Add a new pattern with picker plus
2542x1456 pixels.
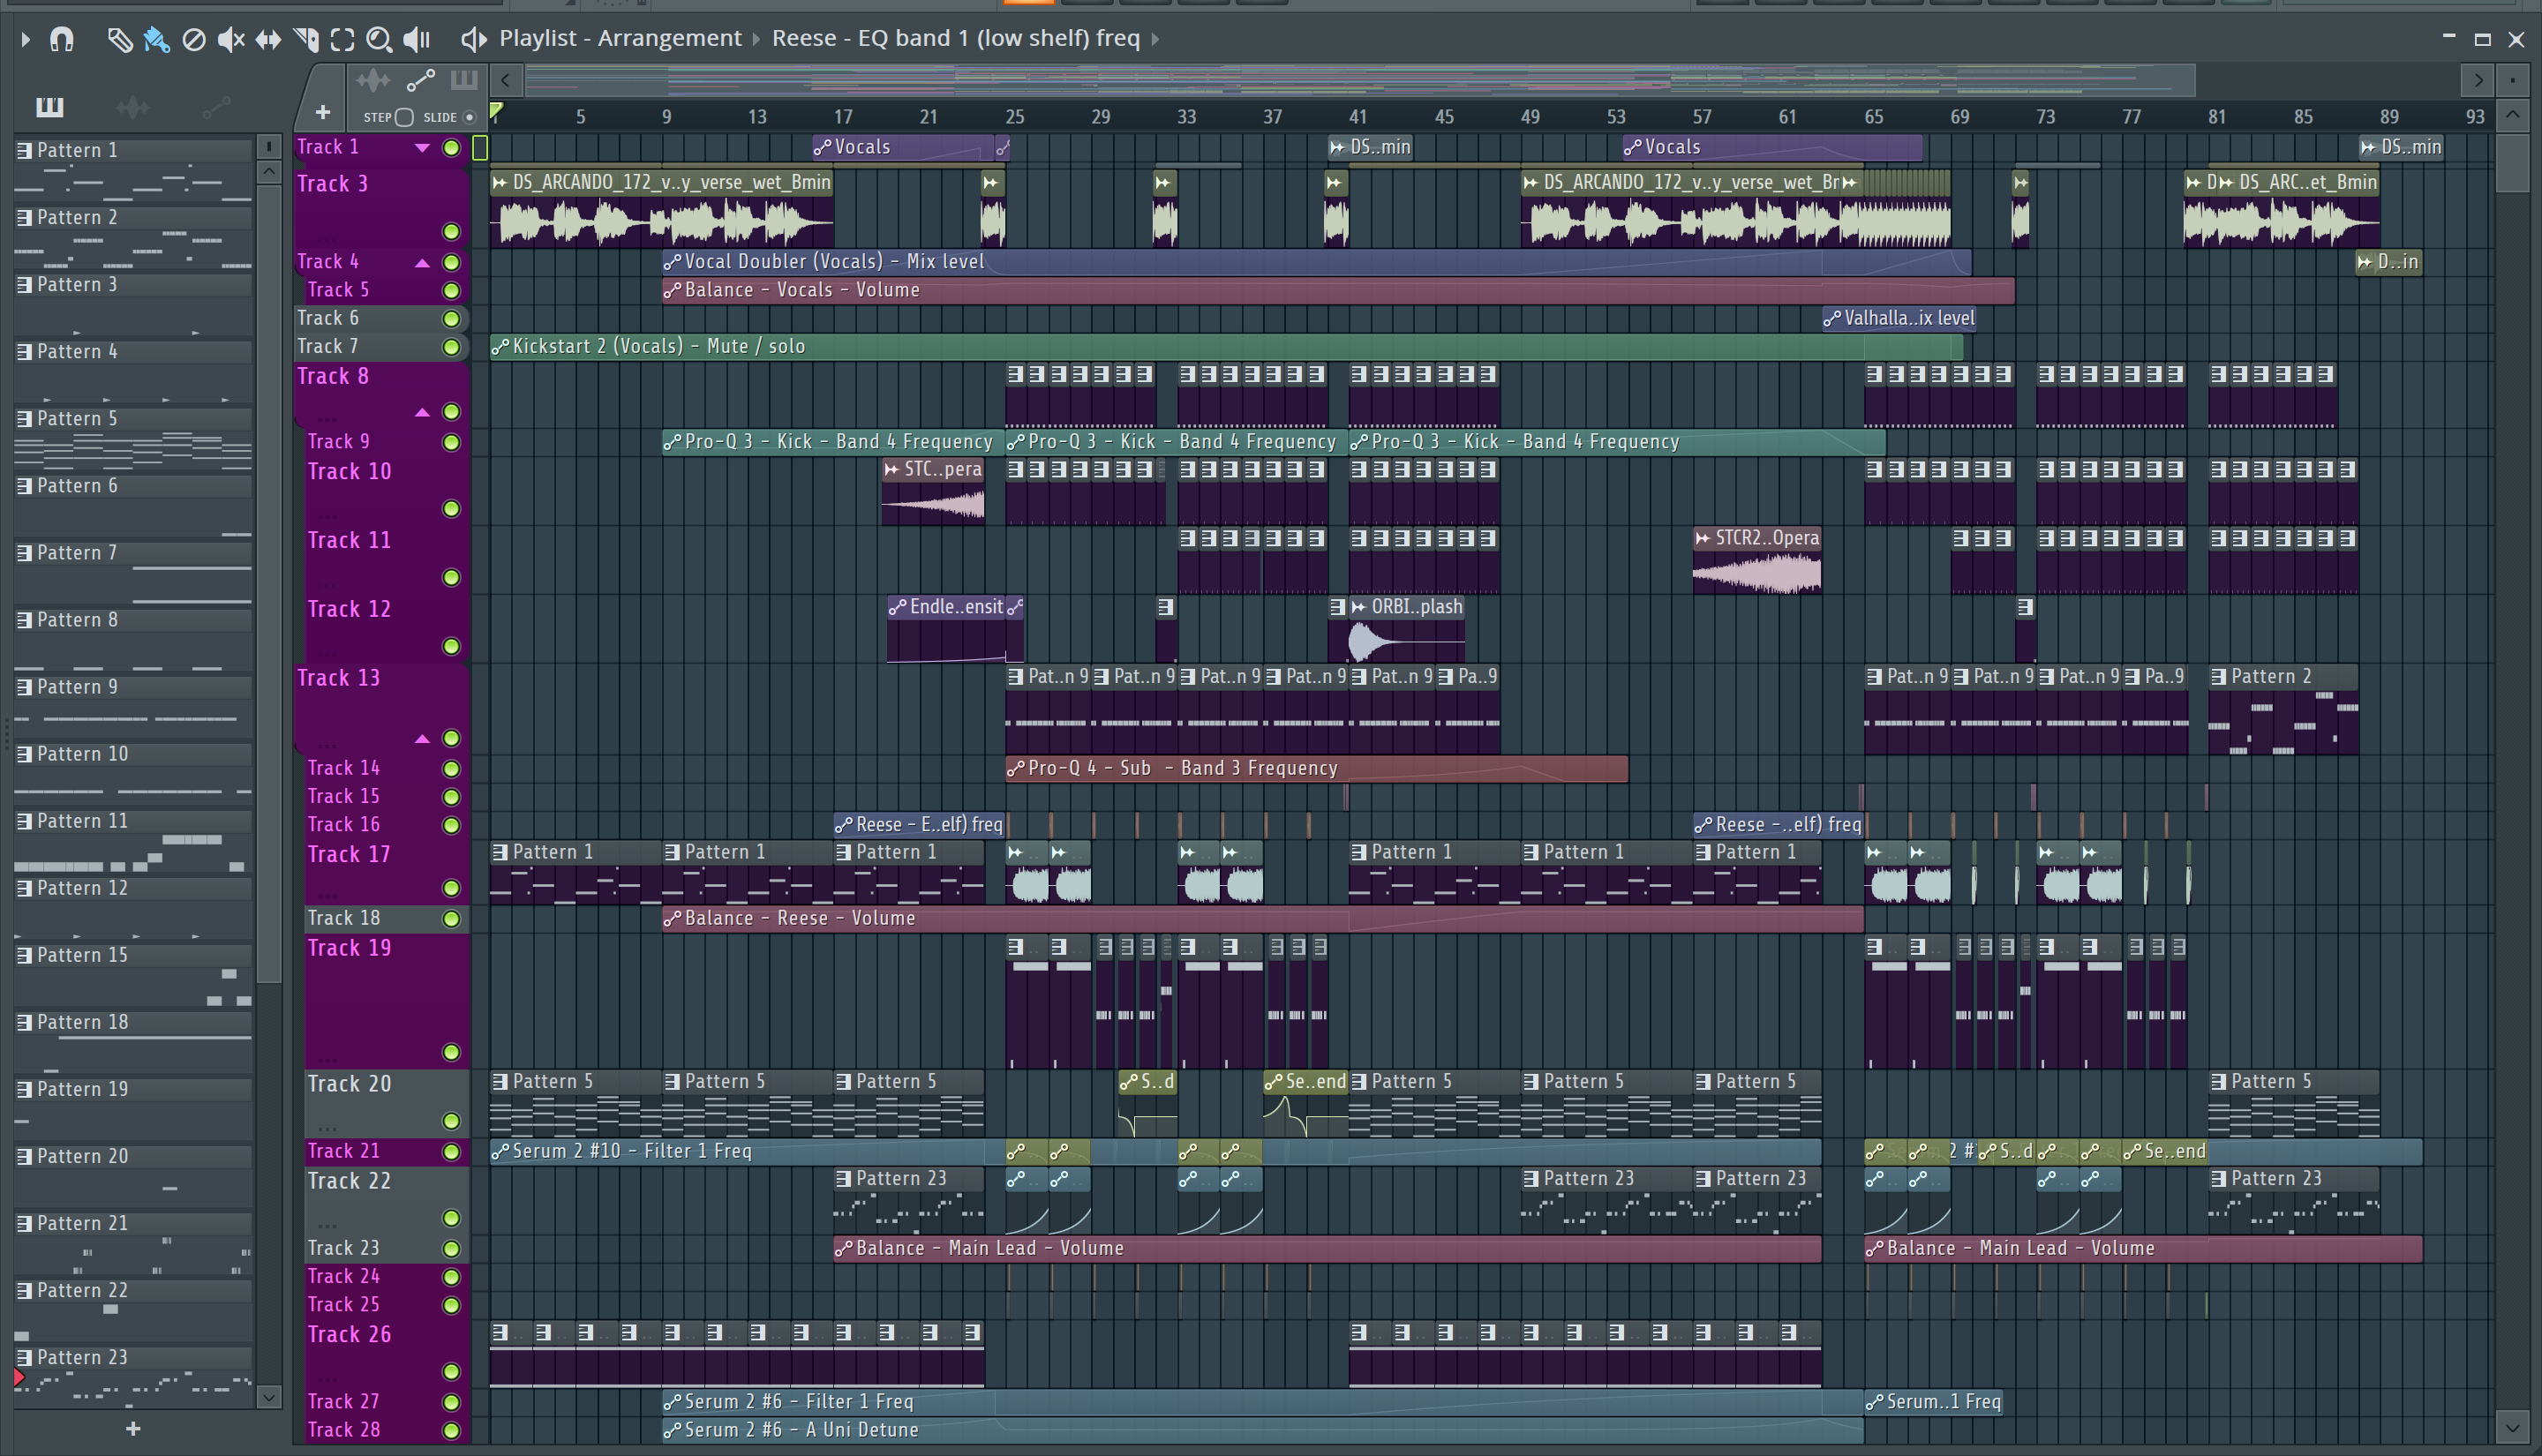pos(133,1429)
